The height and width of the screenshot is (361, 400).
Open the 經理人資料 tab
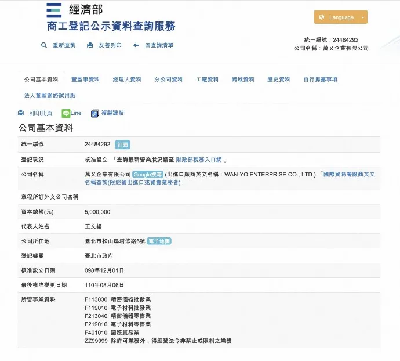[x=127, y=80]
